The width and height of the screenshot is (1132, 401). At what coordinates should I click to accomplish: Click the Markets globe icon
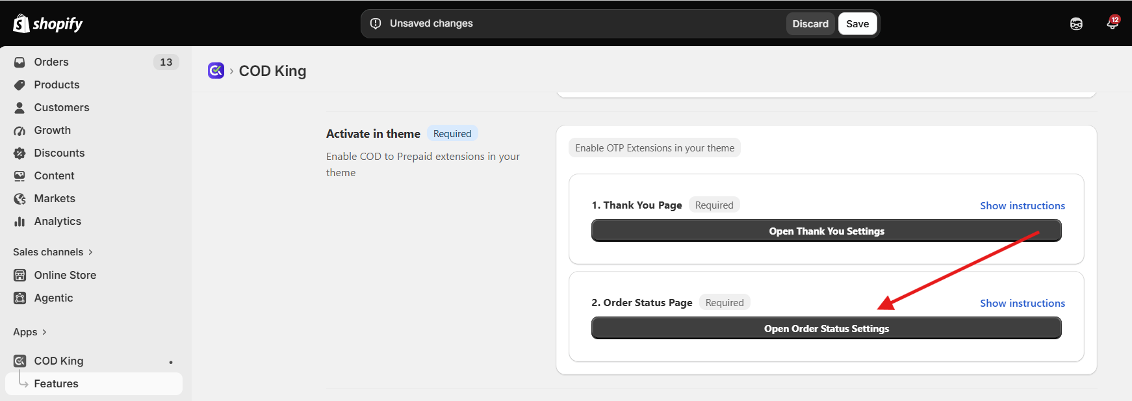(x=20, y=199)
